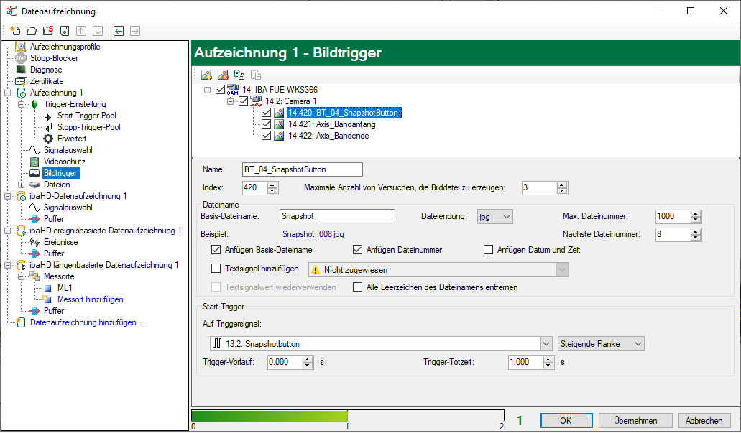
Task: Click the Basis-Dateiname text field
Action: tap(337, 216)
